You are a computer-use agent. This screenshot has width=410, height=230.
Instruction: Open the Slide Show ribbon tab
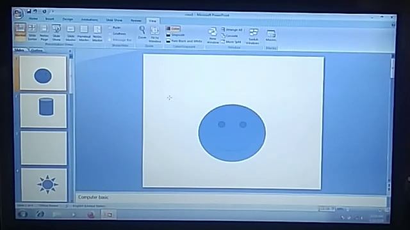coord(114,20)
